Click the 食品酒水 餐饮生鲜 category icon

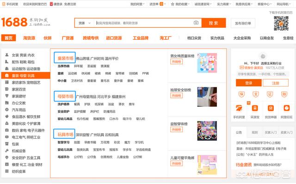(7, 117)
